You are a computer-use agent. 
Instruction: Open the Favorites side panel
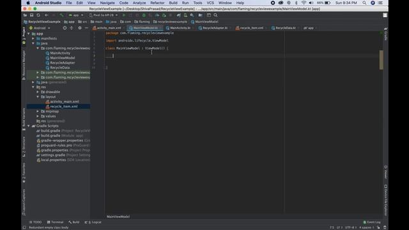click(x=24, y=173)
